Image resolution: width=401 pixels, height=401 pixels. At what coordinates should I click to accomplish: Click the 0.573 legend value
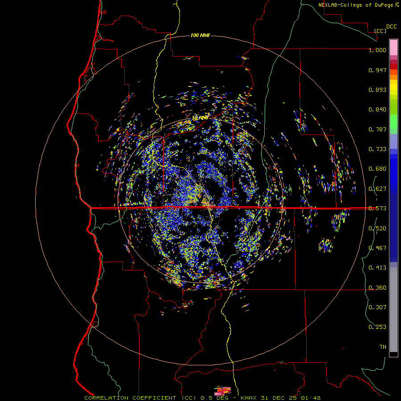pos(377,209)
